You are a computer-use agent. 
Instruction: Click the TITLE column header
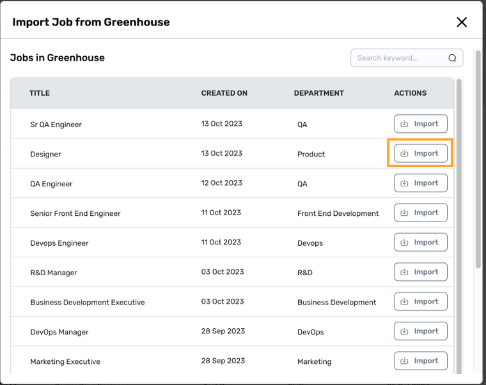pos(40,93)
